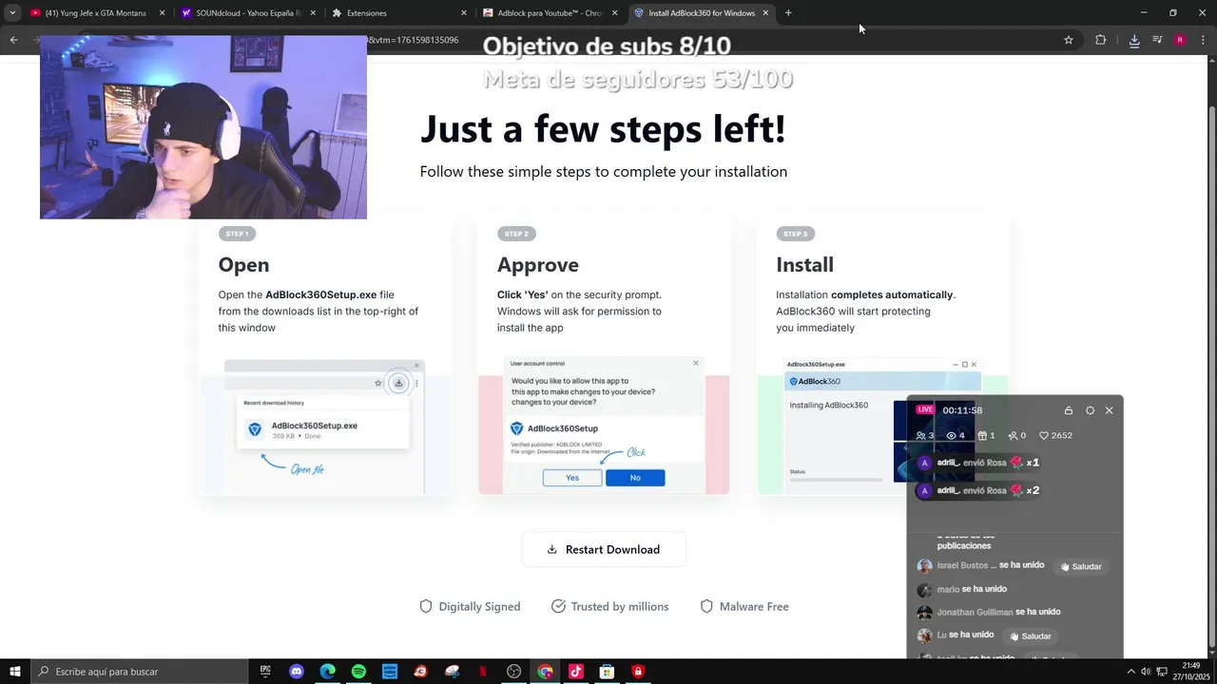Click Trusted by millions badge

[609, 606]
